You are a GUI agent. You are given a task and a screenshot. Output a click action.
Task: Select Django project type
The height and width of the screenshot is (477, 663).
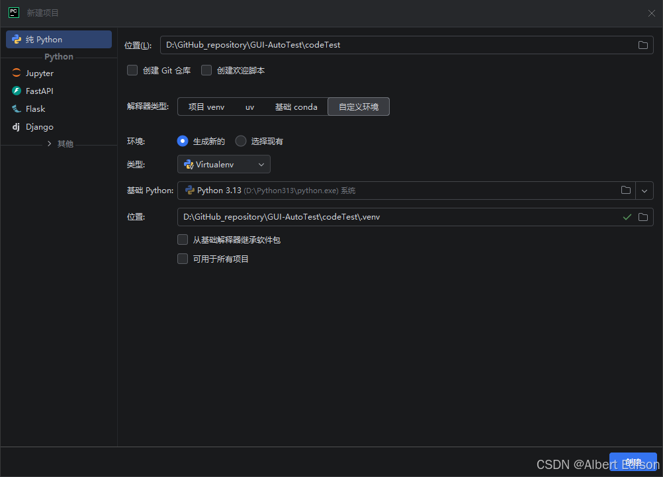(59, 127)
